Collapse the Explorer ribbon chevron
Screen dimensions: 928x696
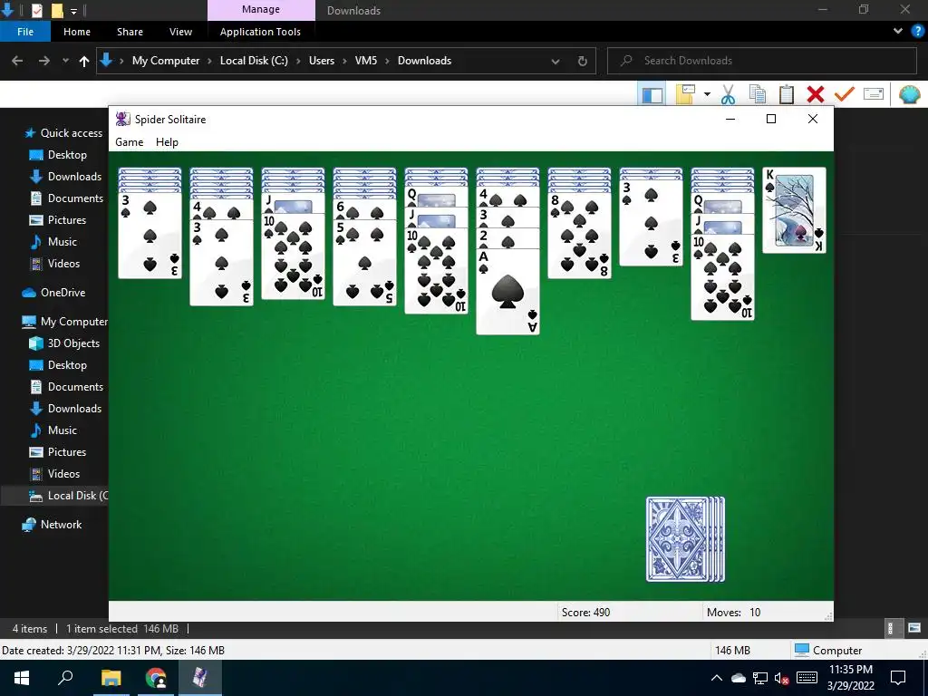pos(898,32)
